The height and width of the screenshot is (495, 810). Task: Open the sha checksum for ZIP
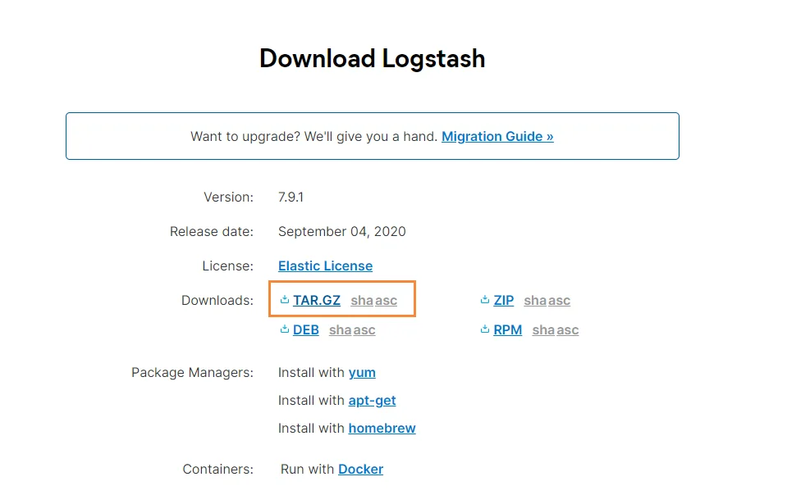coord(534,300)
